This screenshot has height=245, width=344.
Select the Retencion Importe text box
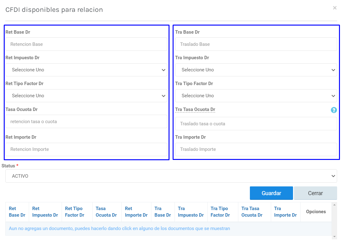(86, 149)
